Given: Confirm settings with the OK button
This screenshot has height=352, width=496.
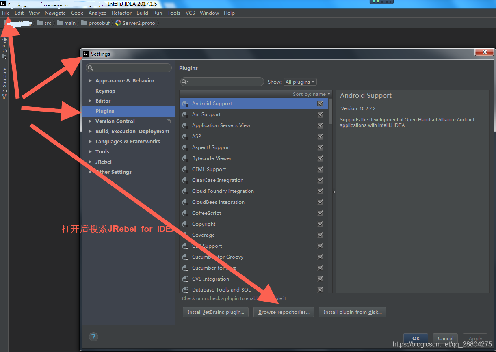Looking at the screenshot, I should (x=416, y=338).
